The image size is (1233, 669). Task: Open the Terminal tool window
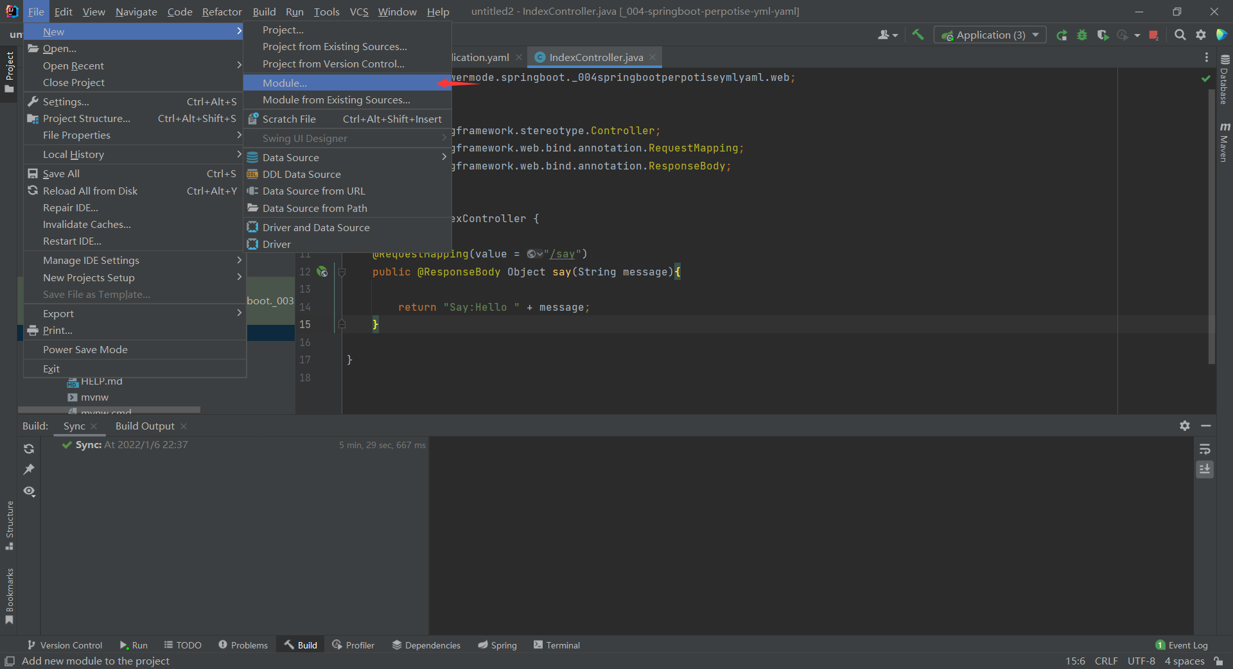[556, 645]
